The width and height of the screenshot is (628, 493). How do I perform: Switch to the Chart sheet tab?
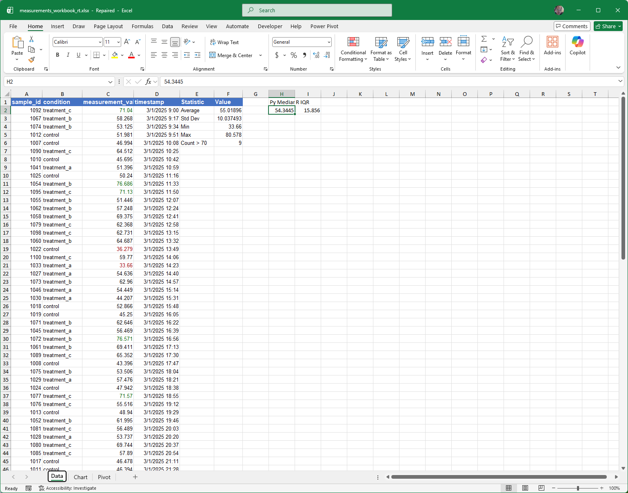click(80, 477)
